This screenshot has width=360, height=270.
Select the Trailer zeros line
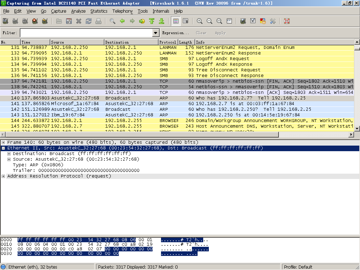(76, 171)
